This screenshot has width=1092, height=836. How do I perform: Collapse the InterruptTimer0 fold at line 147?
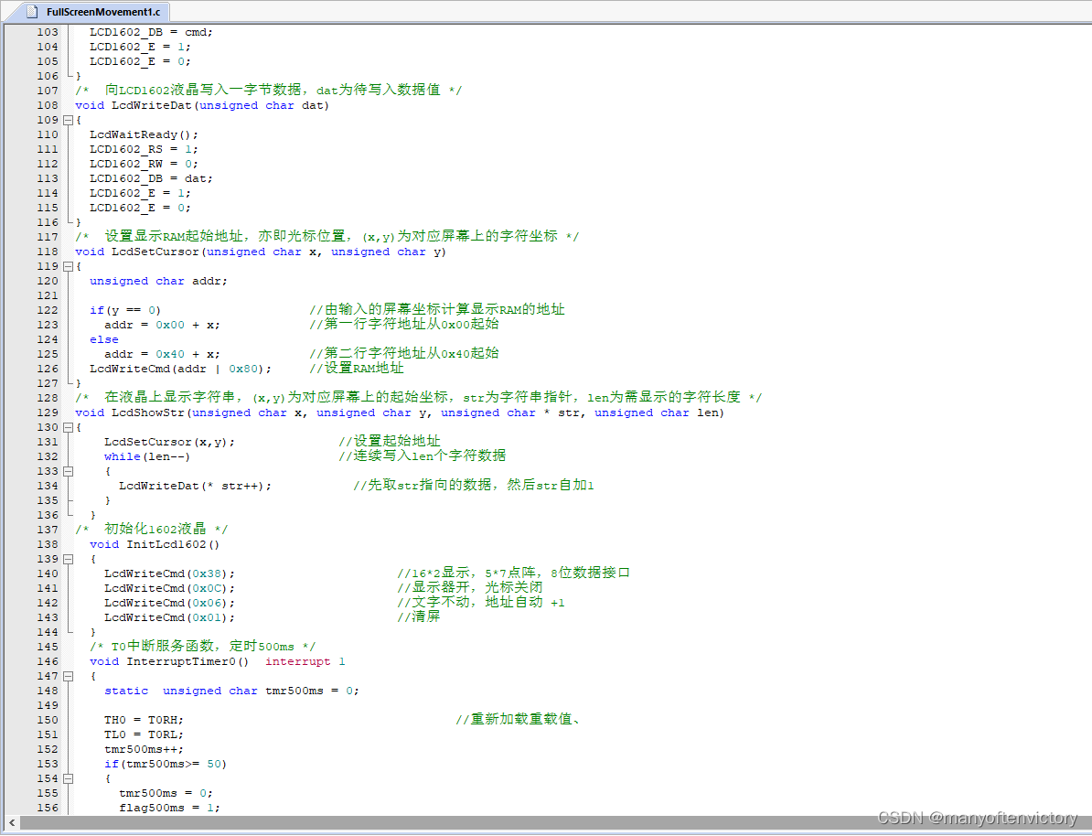point(69,676)
